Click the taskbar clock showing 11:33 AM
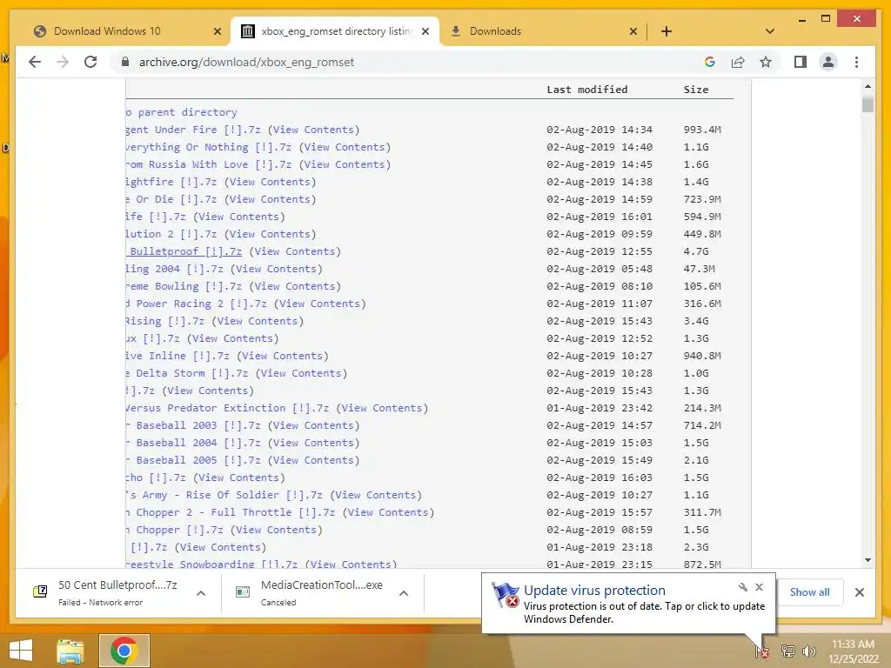Viewport: 891px width, 668px height. tap(853, 651)
